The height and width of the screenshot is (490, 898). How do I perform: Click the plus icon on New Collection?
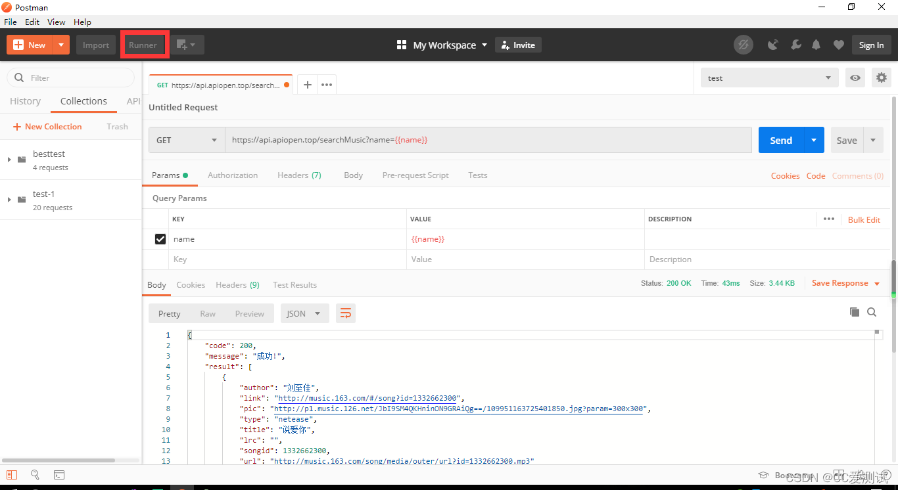click(x=17, y=126)
